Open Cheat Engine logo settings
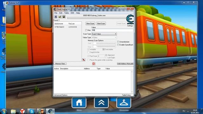The width and height of the screenshot is (203, 114). pos(130,19)
